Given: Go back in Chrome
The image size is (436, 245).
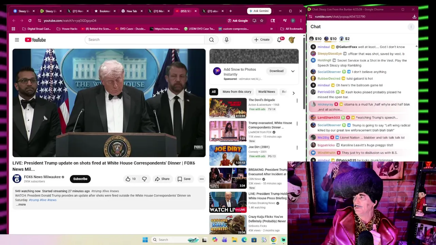Looking at the screenshot, I should 14,21.
